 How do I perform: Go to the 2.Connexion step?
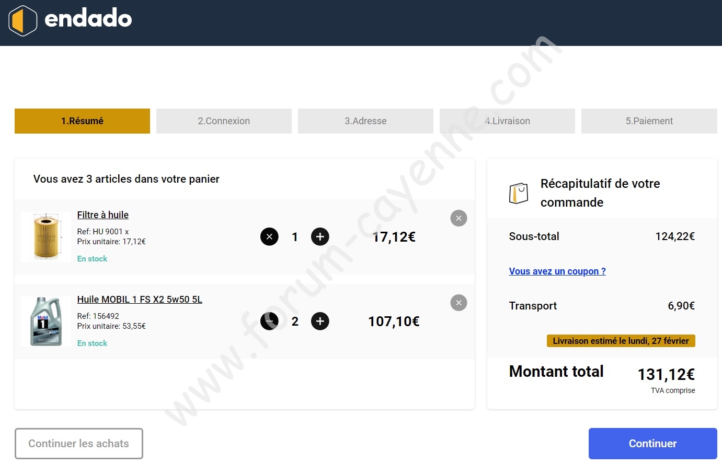(x=224, y=121)
